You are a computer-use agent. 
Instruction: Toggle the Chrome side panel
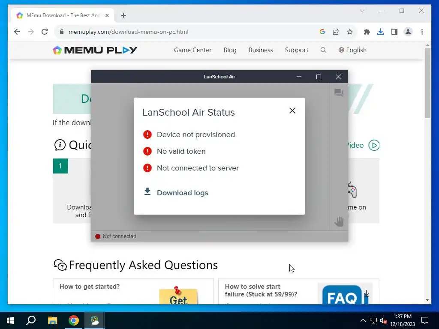[394, 32]
